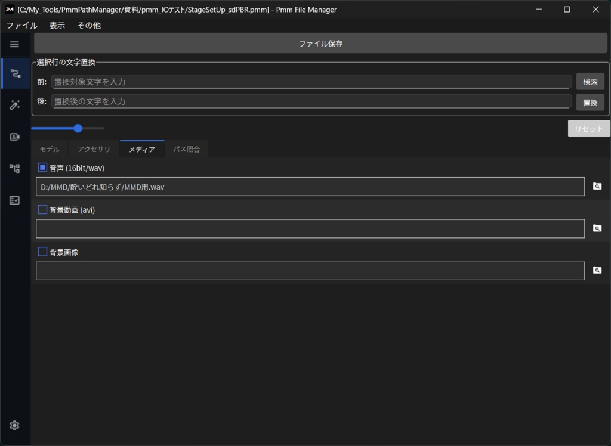
Task: Open the checklist panel icon in the sidebar
Action: (x=14, y=200)
